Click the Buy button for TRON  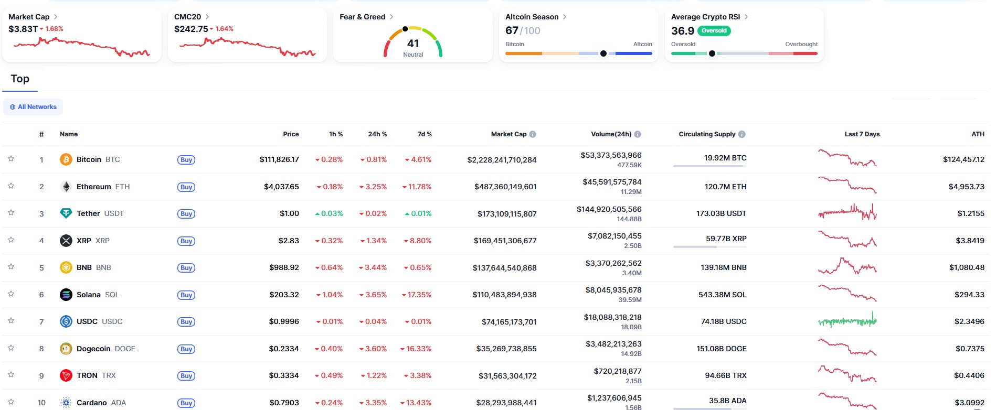tap(186, 376)
